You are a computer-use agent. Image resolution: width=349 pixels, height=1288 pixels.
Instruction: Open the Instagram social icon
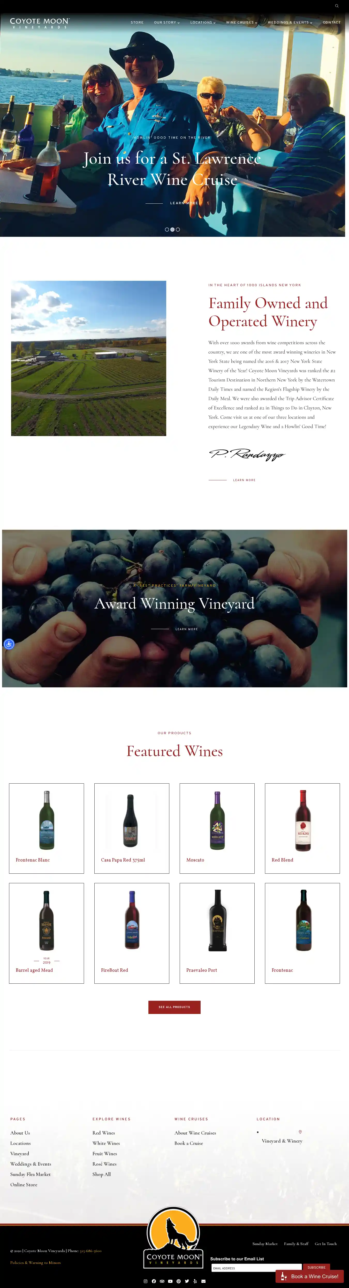pos(145,1281)
